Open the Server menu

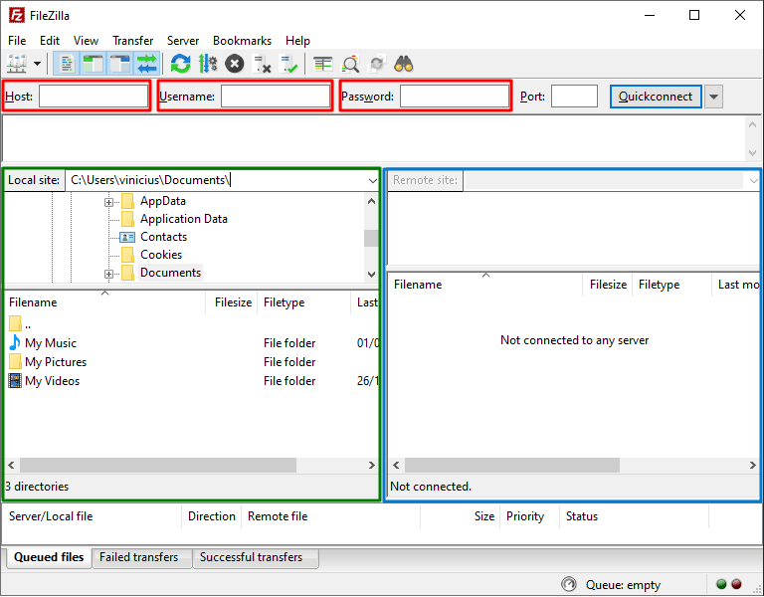click(x=183, y=41)
